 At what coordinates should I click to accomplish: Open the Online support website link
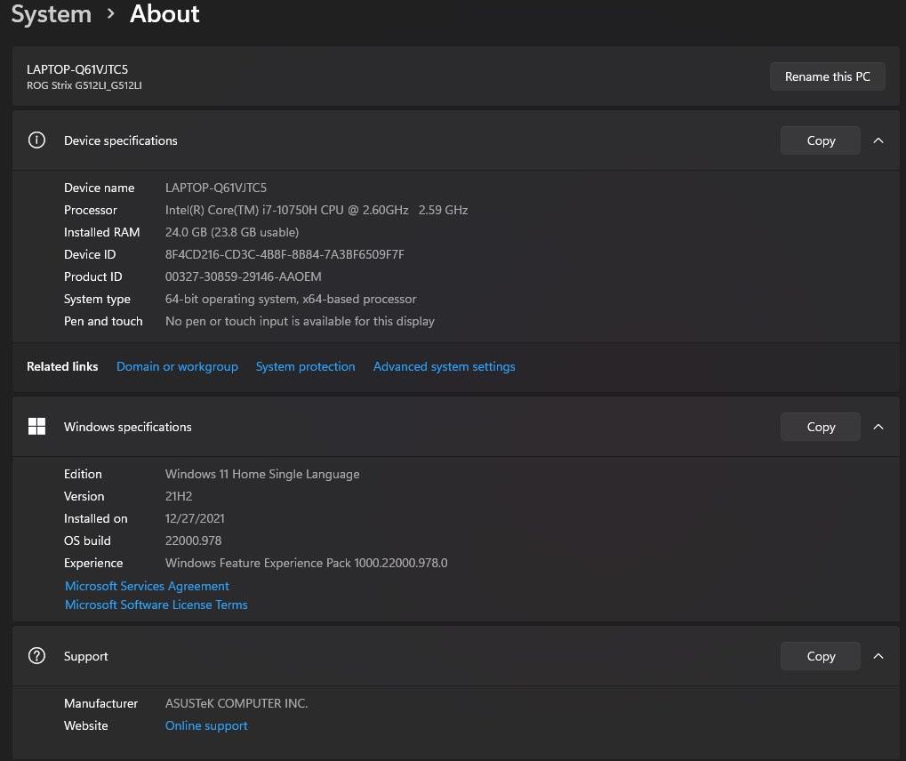pyautogui.click(x=206, y=725)
